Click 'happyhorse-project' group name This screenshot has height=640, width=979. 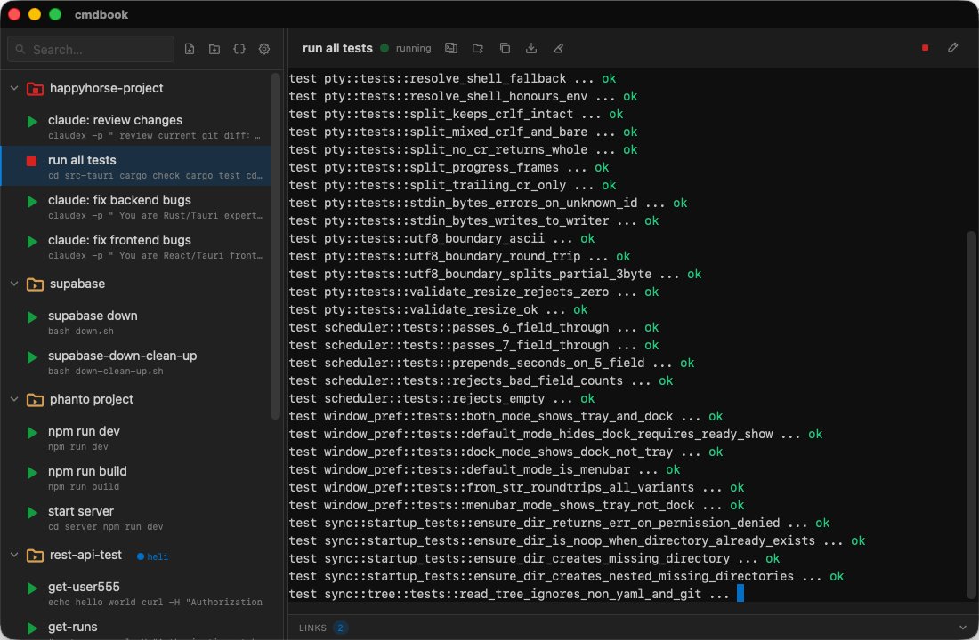click(x=106, y=88)
